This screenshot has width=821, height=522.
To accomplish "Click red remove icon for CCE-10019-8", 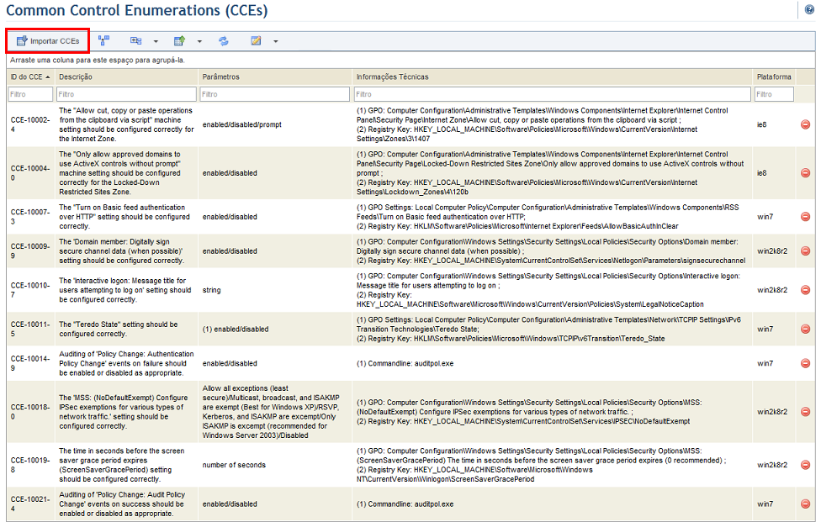I will [805, 465].
